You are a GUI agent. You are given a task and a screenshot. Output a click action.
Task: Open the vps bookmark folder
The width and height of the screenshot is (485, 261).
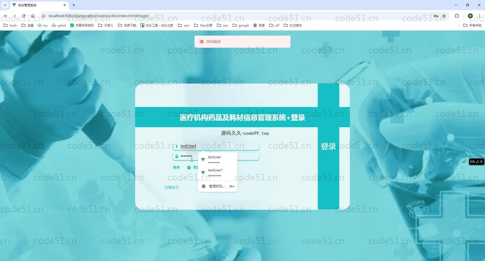point(223,25)
